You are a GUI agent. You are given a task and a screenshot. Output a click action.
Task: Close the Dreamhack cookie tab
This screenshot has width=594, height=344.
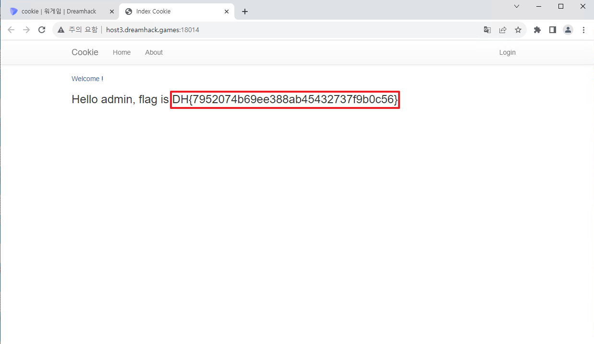point(111,12)
